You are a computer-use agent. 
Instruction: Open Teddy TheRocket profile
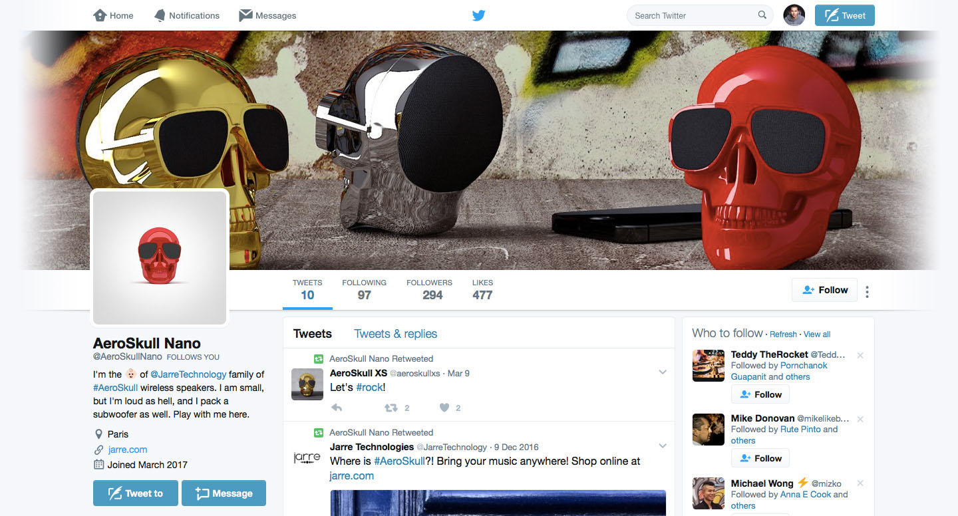[769, 354]
